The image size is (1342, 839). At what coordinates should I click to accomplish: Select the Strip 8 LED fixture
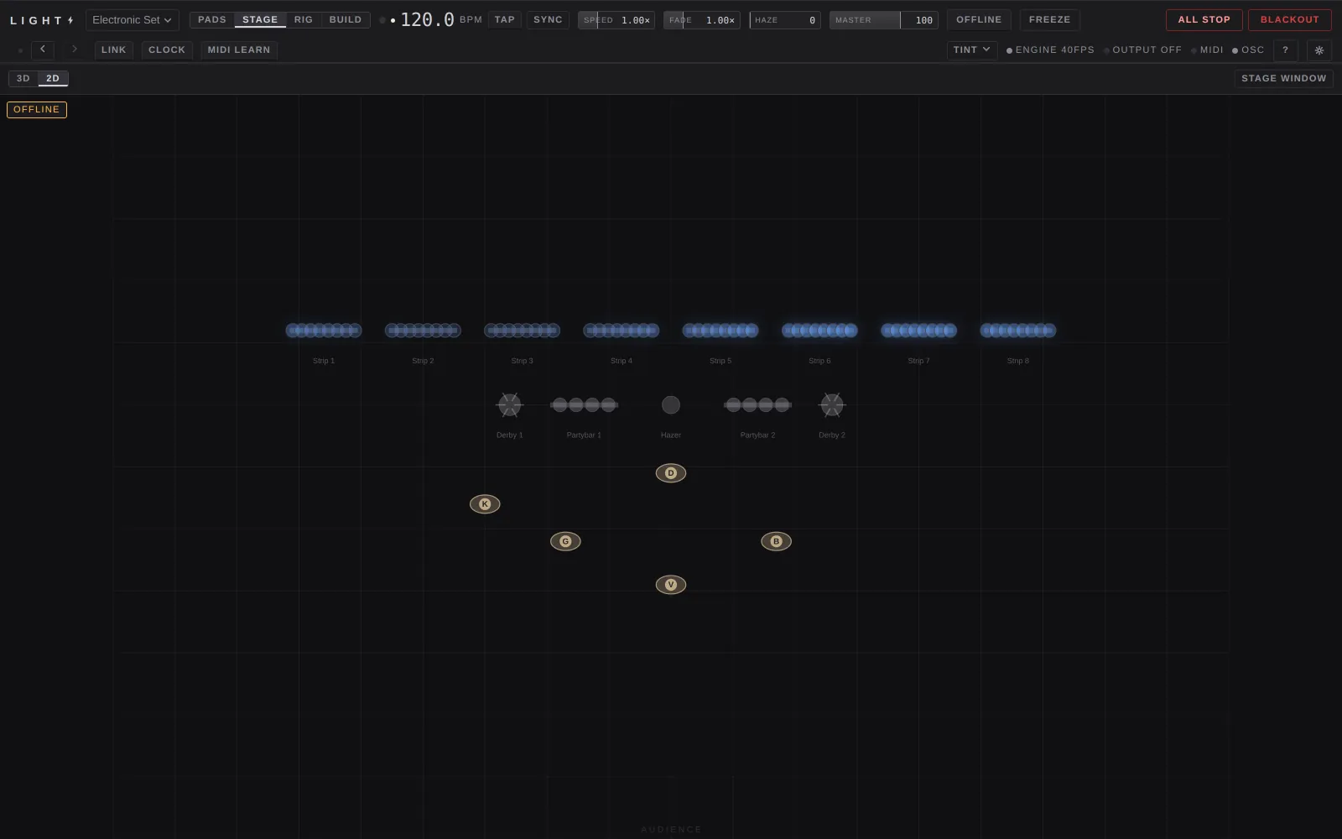coord(1018,331)
